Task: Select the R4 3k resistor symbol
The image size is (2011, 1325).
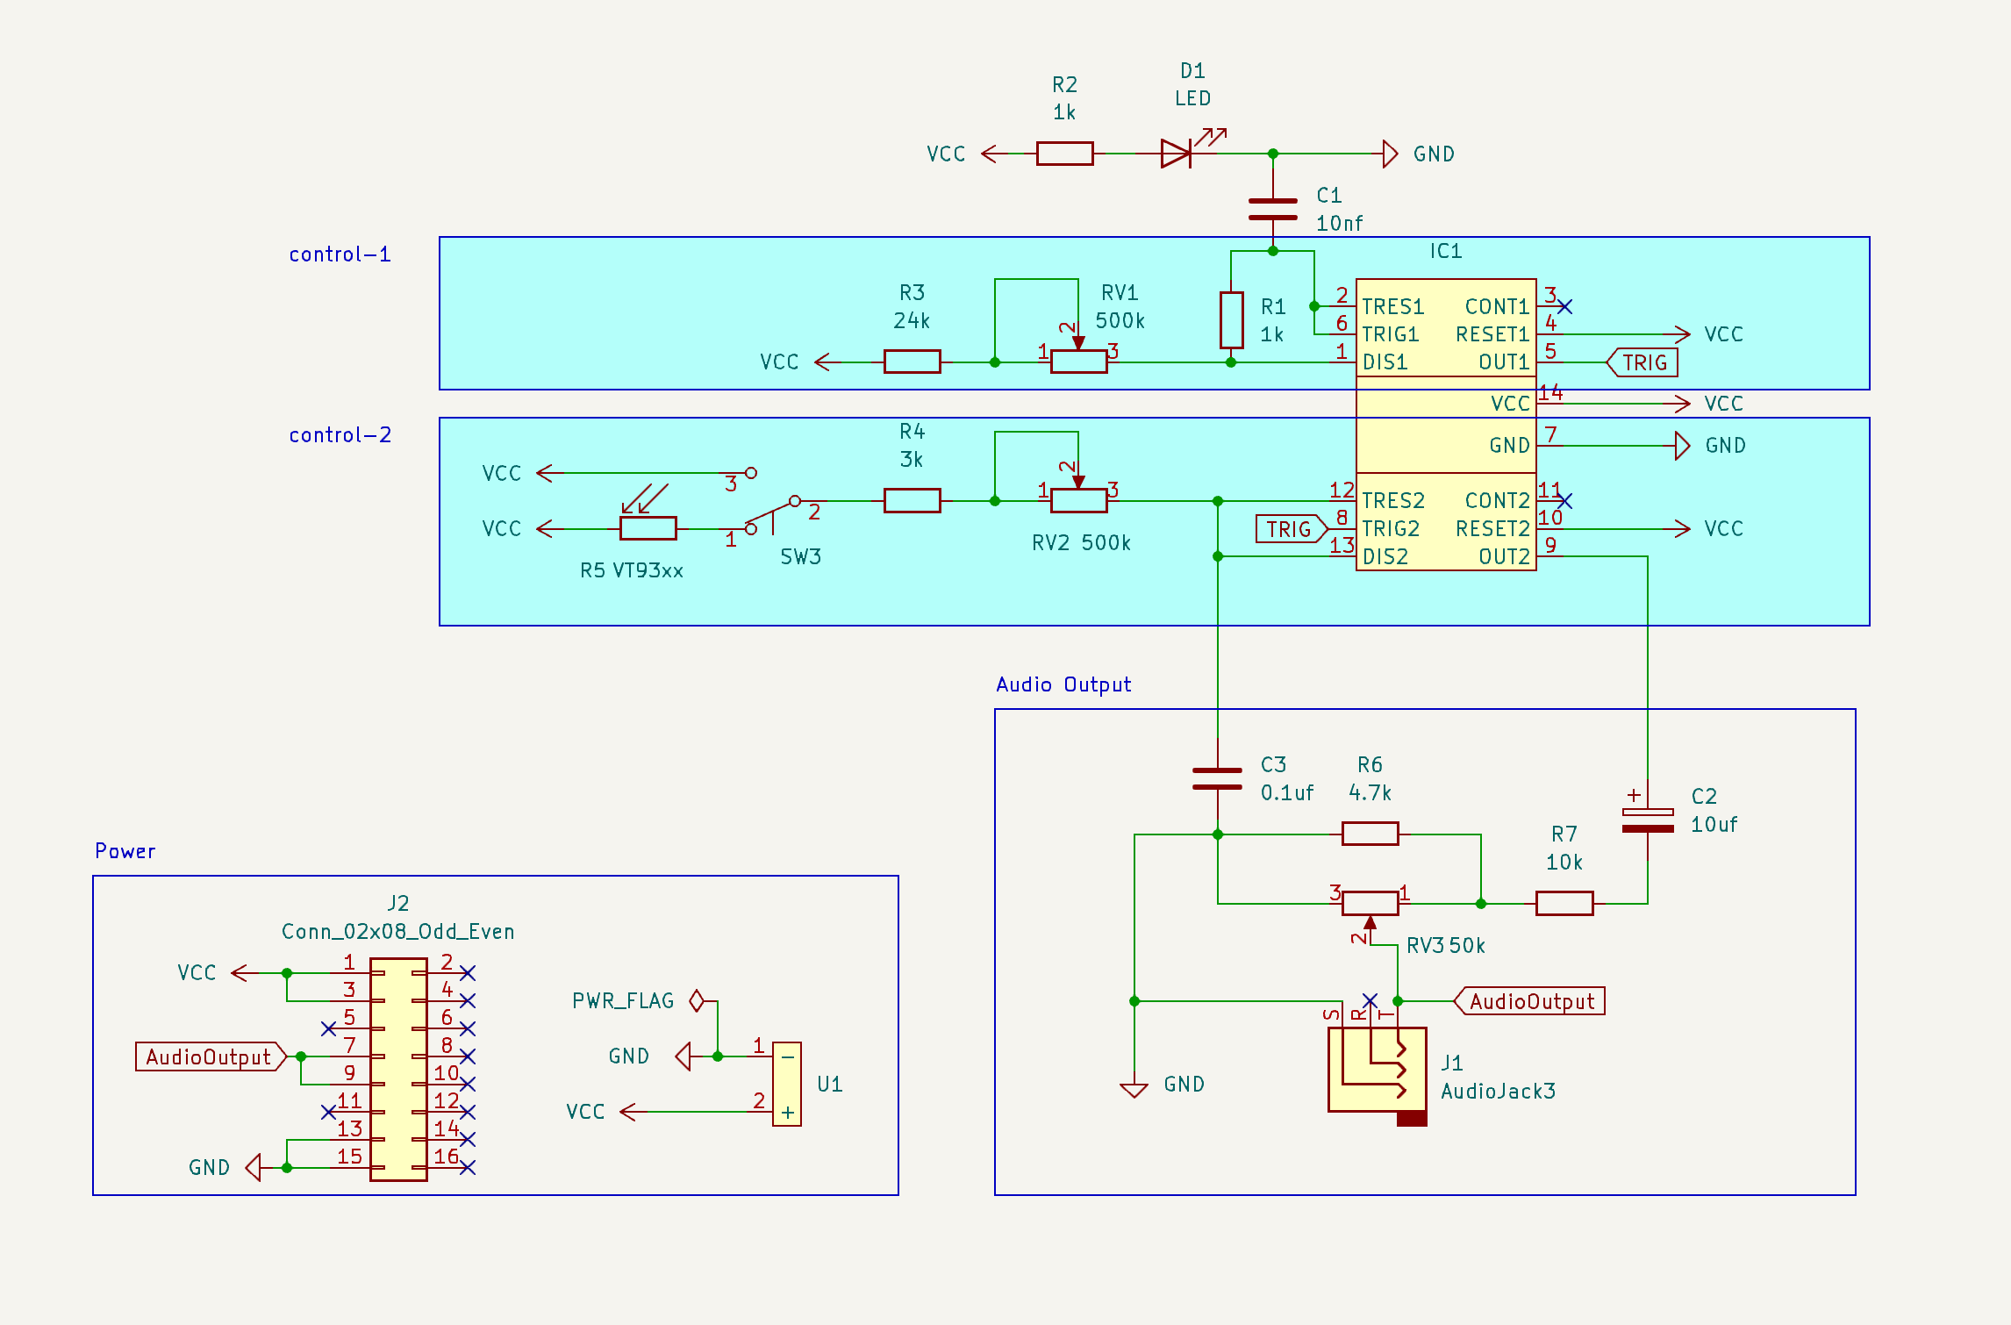Action: [912, 500]
